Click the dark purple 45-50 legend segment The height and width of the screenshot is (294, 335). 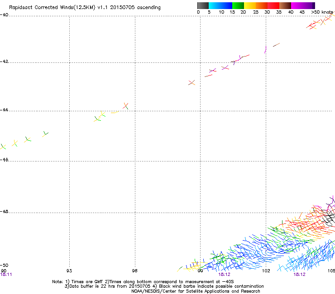(x=309, y=5)
